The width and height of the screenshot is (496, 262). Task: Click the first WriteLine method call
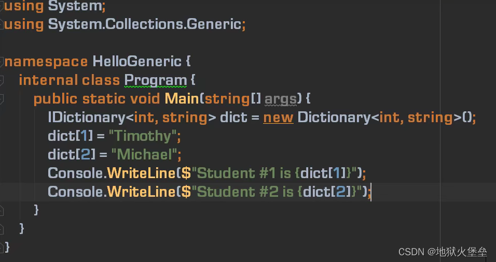[142, 173]
